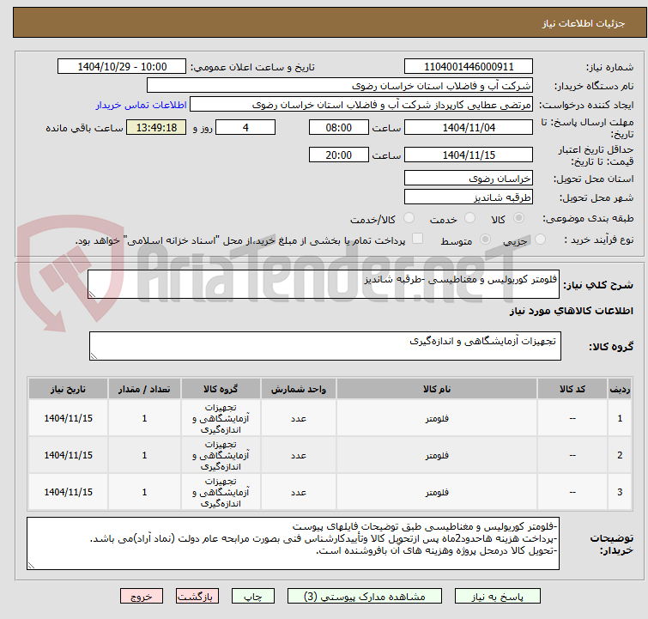The width and height of the screenshot is (648, 619).
Task: Click the واحد شمارش column header
Action: click(x=299, y=389)
